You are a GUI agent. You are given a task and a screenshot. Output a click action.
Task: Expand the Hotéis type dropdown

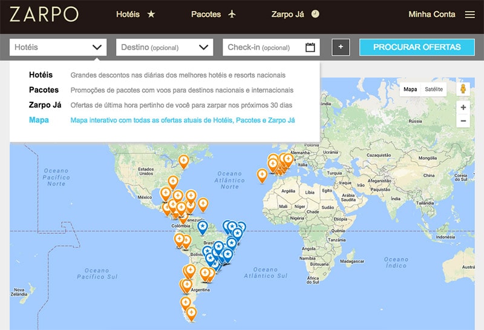[x=58, y=47]
